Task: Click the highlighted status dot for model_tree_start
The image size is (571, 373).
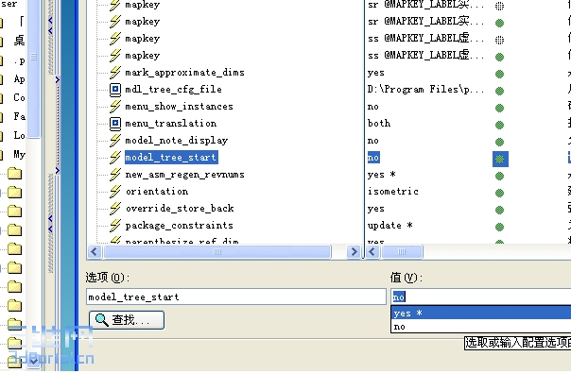Action: coord(500,159)
